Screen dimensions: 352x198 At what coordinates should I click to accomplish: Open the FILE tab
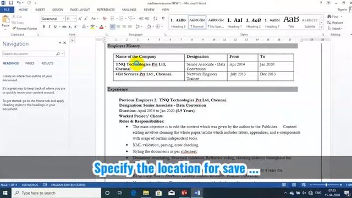tap(7, 10)
